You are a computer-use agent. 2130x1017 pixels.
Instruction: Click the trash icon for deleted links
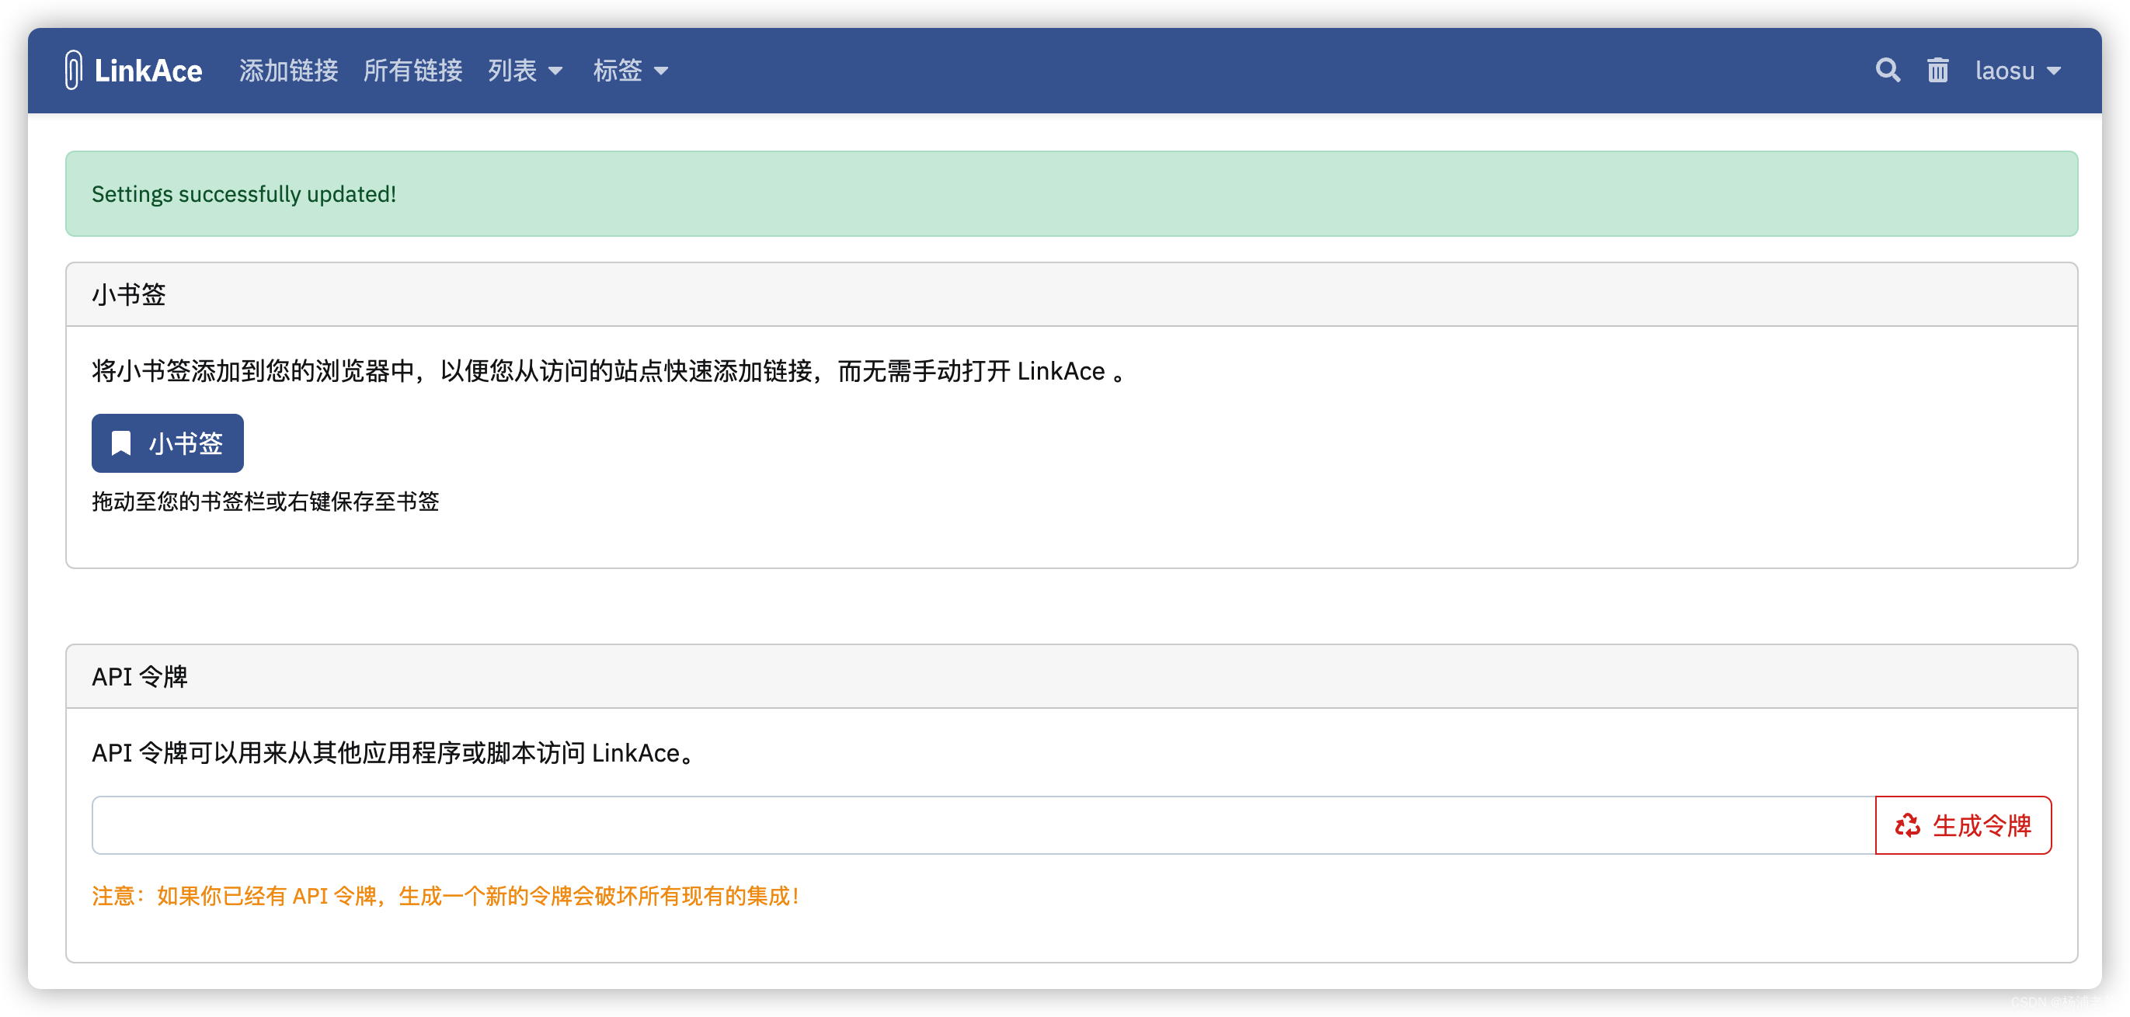click(1937, 70)
